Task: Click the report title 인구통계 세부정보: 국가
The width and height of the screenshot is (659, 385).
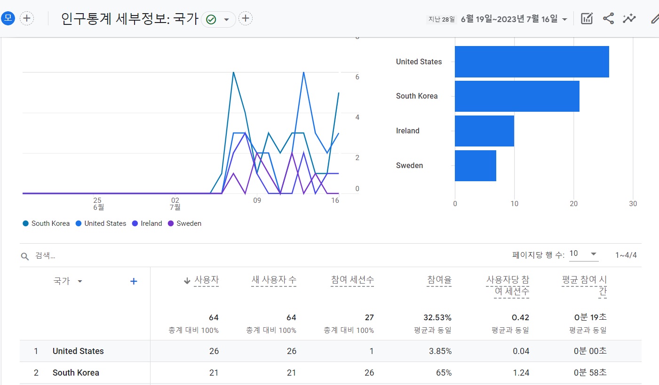Action: point(129,19)
